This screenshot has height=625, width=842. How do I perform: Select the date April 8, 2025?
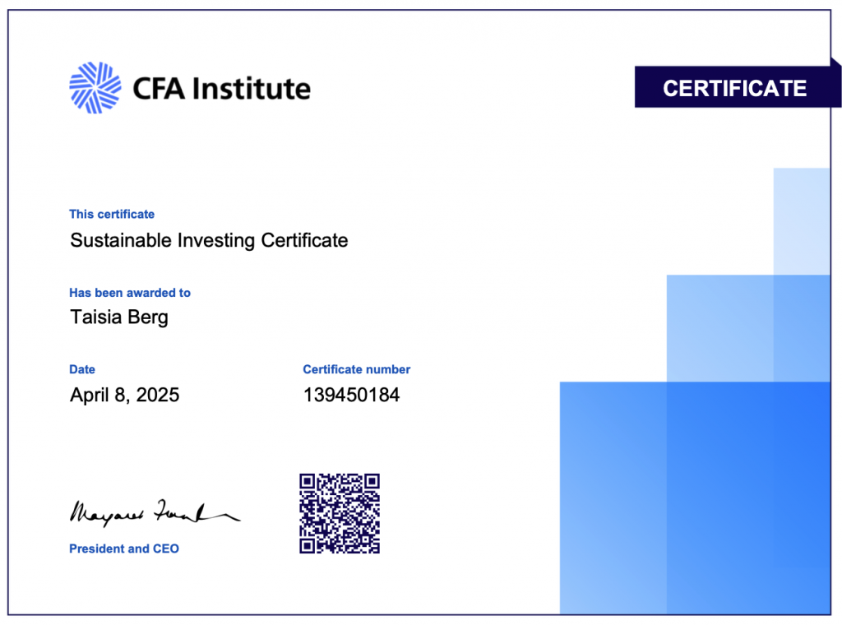[124, 396]
